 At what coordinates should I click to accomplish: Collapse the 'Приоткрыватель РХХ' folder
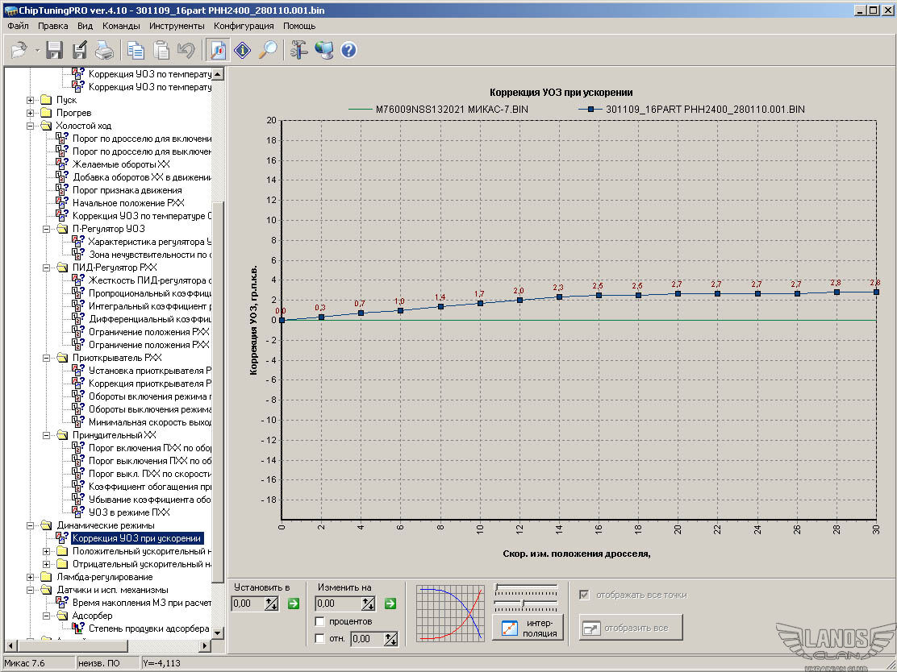coord(46,358)
